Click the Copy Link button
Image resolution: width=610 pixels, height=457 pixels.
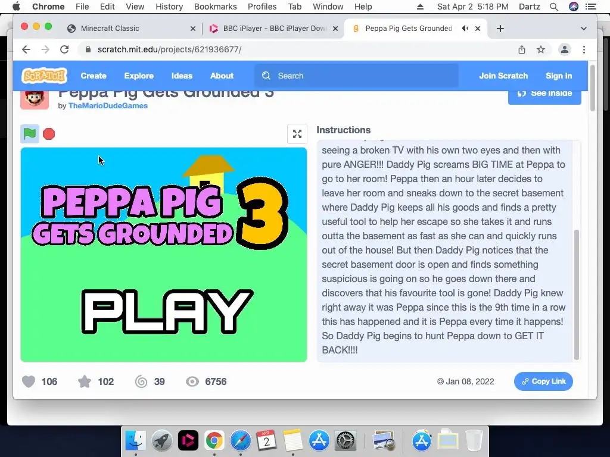543,381
